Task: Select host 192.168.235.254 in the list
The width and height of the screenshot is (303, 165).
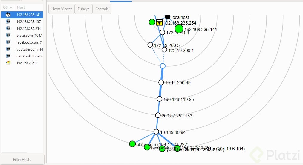Action: tap(22, 29)
